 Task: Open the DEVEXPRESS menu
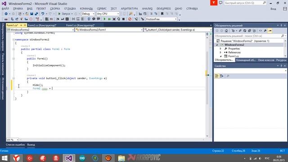coord(163,9)
